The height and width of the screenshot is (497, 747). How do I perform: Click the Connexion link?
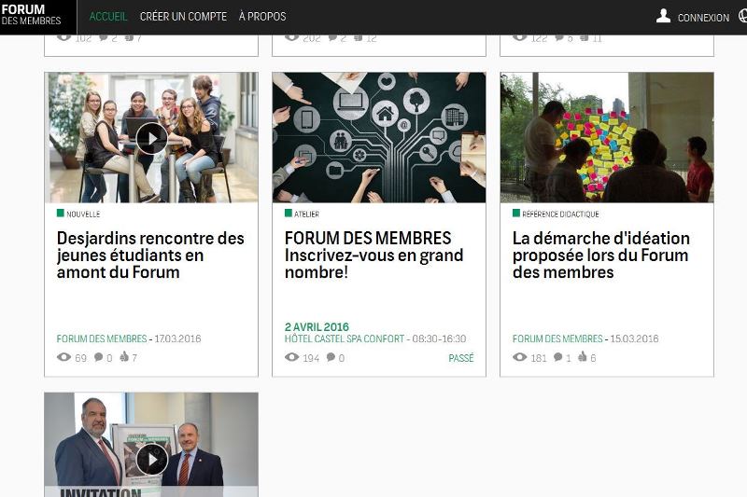(703, 18)
